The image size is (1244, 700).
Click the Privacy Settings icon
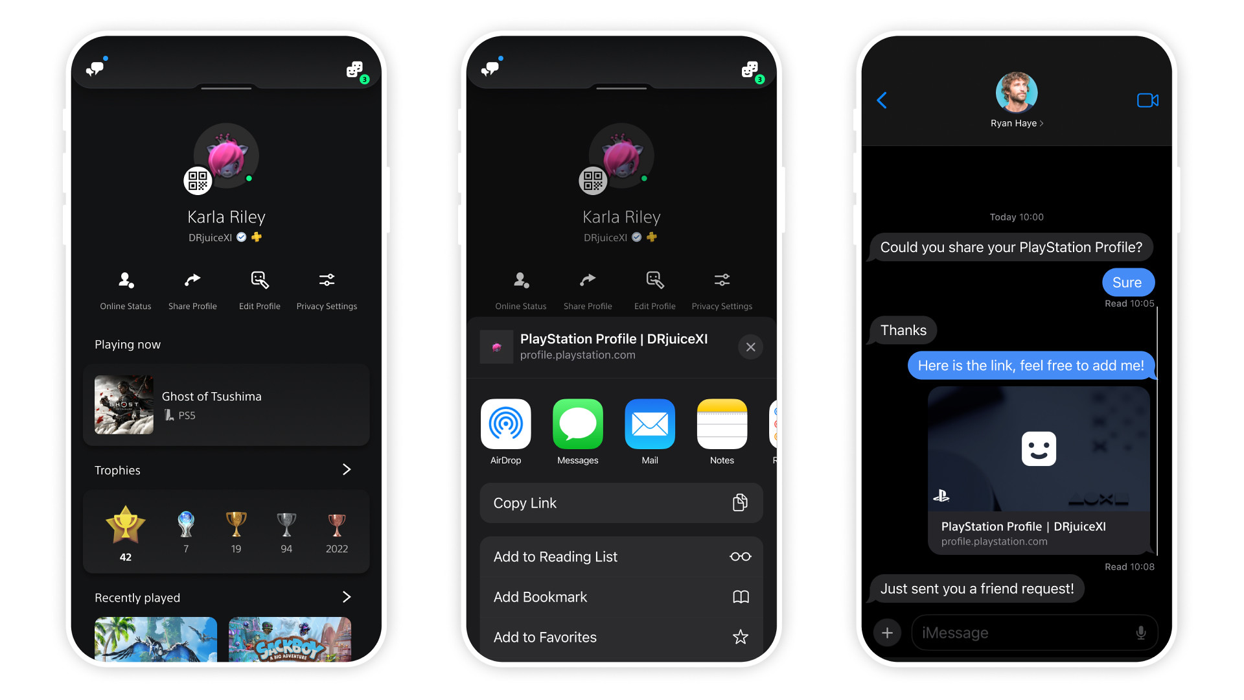(x=328, y=281)
